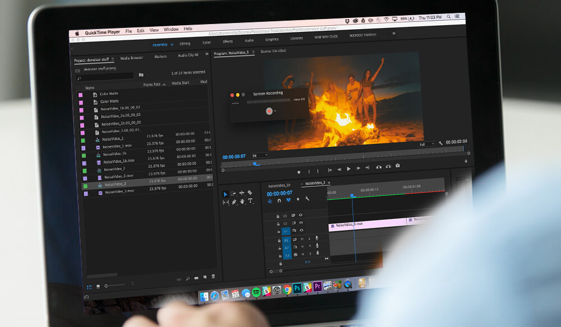Open the File menu
This screenshot has width=561, height=327.
coord(128,31)
